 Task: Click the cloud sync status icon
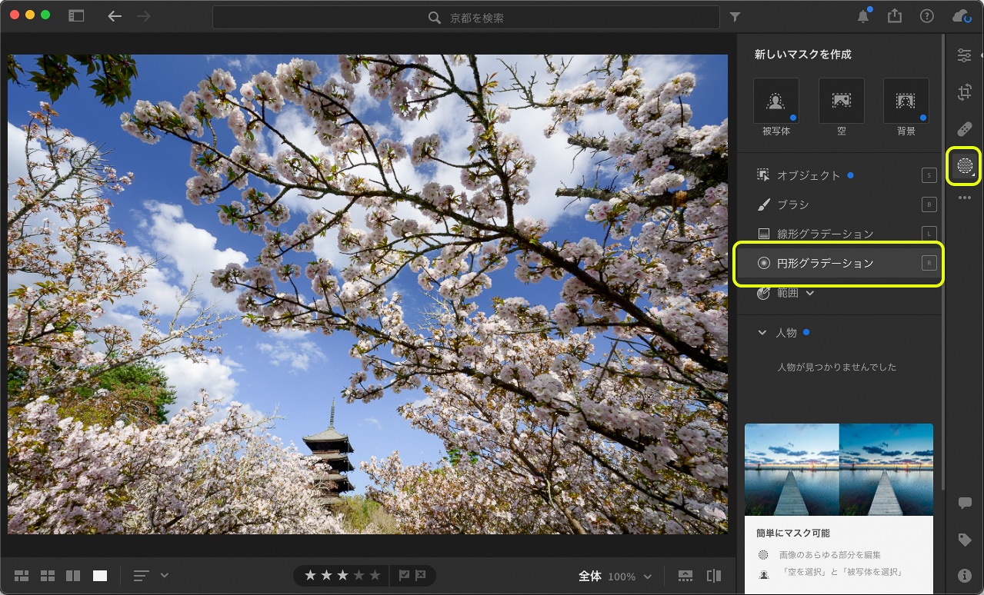point(961,16)
